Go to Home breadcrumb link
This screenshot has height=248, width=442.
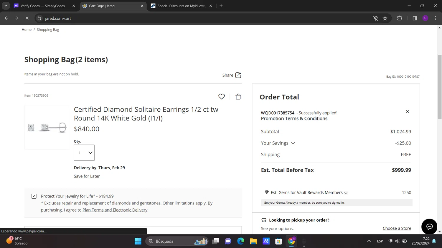[27, 30]
